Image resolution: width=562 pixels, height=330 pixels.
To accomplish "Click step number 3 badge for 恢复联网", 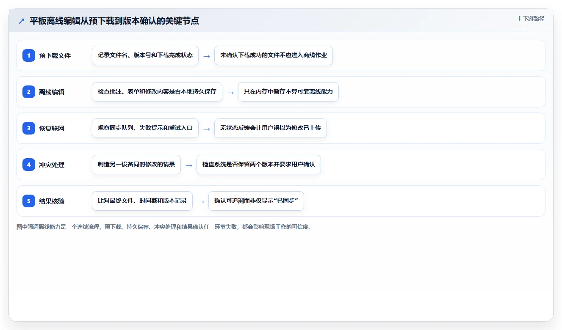I will [29, 128].
